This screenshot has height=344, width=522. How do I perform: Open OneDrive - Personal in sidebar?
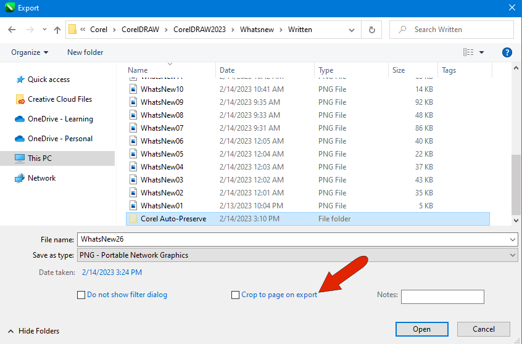60,139
